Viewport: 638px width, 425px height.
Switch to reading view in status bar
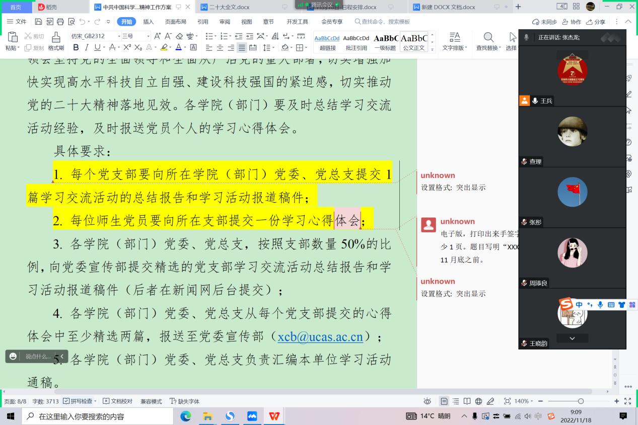(x=467, y=401)
